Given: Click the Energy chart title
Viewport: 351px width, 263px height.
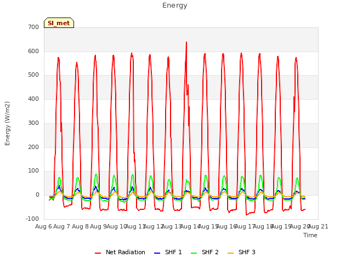Looking at the screenshot, I should tap(175, 5).
